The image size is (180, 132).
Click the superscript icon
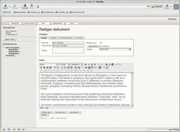click(x=102, y=64)
